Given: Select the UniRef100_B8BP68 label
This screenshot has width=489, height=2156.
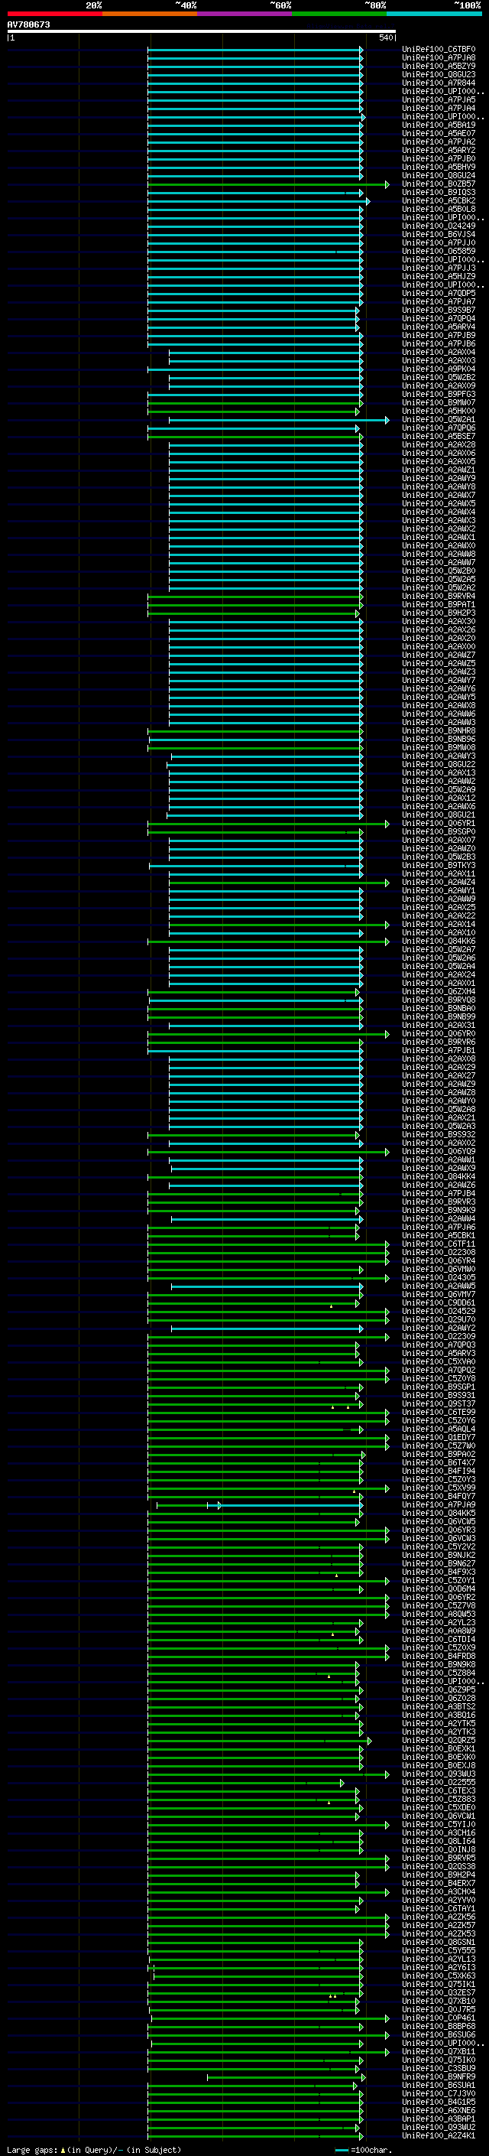Looking at the screenshot, I should [x=439, y=2026].
